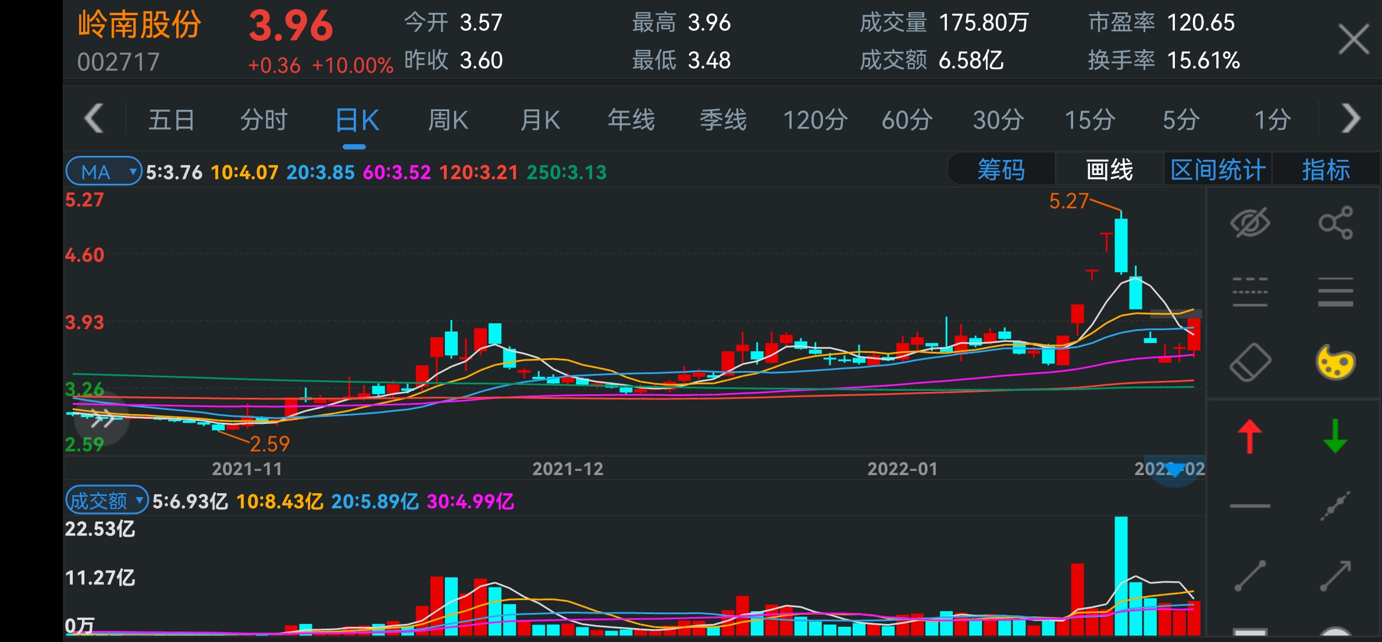Close the chart with the X
The height and width of the screenshot is (642, 1382).
pyautogui.click(x=1353, y=40)
